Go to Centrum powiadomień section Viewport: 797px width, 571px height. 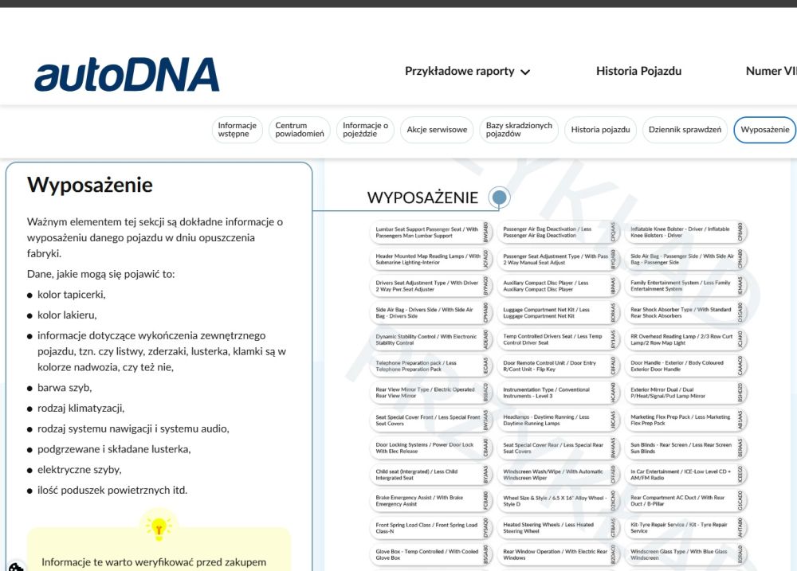click(300, 130)
